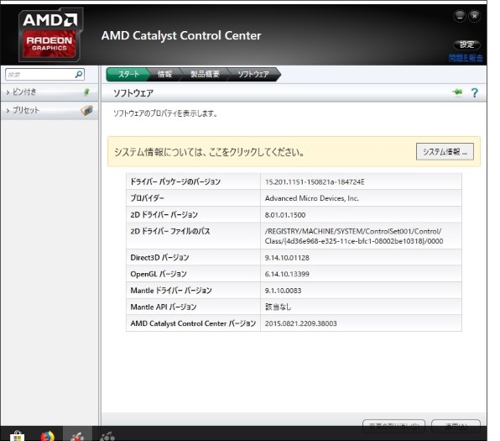The height and width of the screenshot is (441, 500).
Task: Click the 2D ドライバー ファイルのパス label
Action: tap(170, 231)
